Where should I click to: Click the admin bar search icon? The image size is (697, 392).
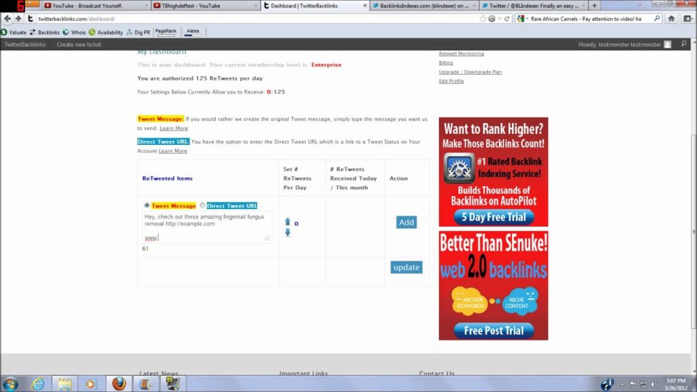(x=683, y=44)
